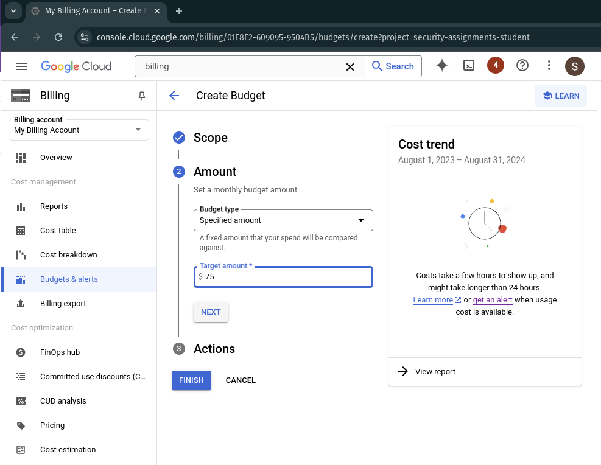601x465 pixels.
Task: Reload the current page
Action: (x=58, y=37)
